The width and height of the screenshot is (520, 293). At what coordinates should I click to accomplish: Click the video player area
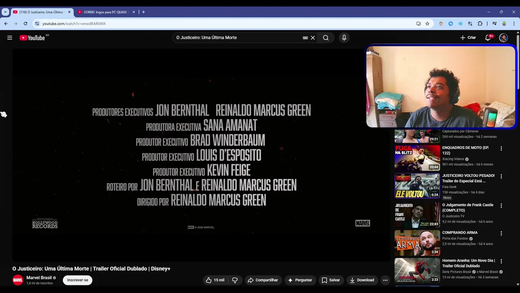(201, 155)
